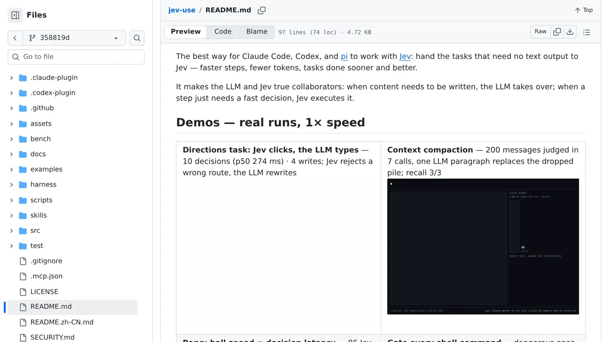Expand the assets folder chevron
The height and width of the screenshot is (342, 609).
[x=11, y=123]
